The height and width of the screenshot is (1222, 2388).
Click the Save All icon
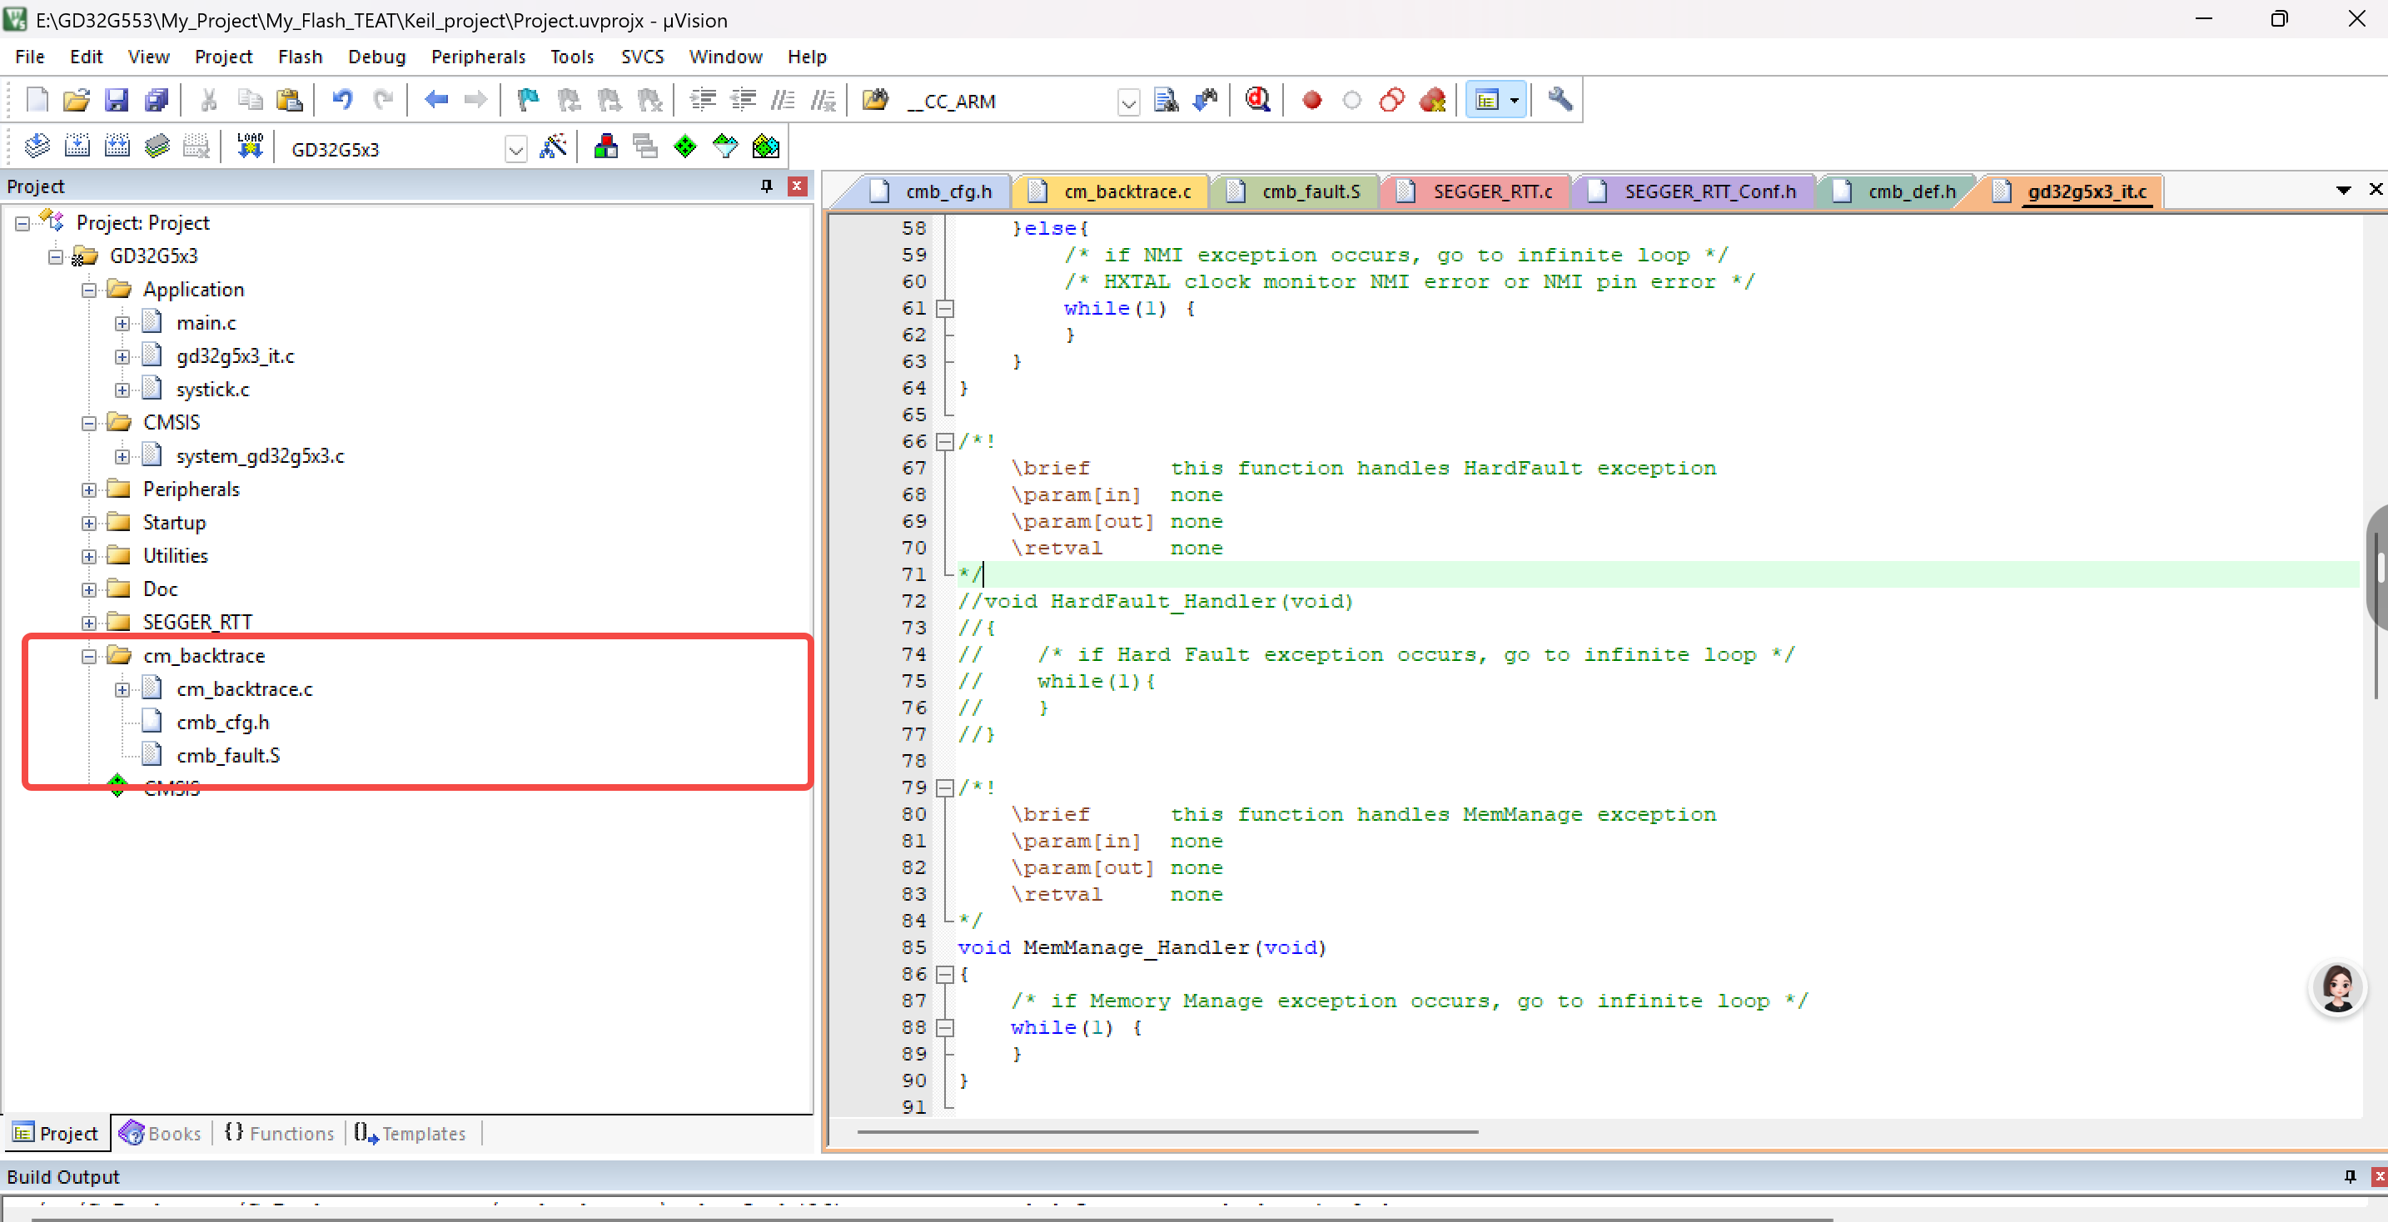(x=156, y=100)
